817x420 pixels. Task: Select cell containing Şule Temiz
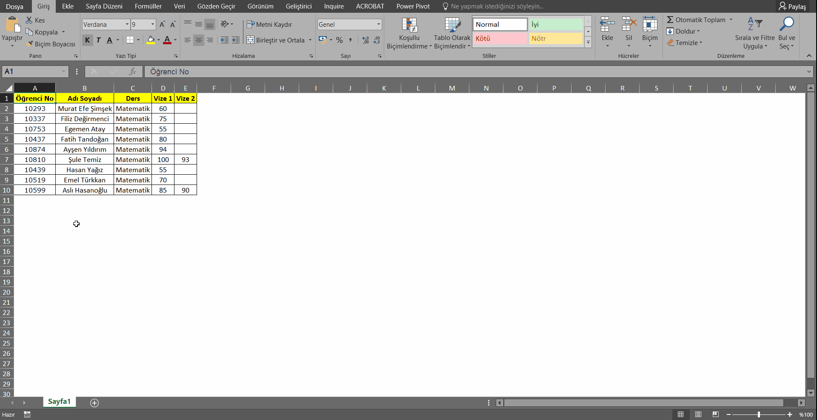[85, 159]
